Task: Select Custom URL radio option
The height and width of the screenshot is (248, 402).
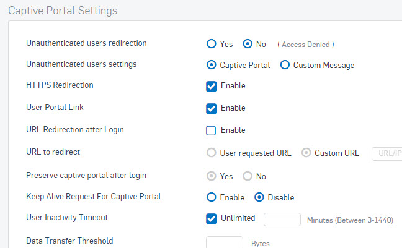Action: click(306, 153)
